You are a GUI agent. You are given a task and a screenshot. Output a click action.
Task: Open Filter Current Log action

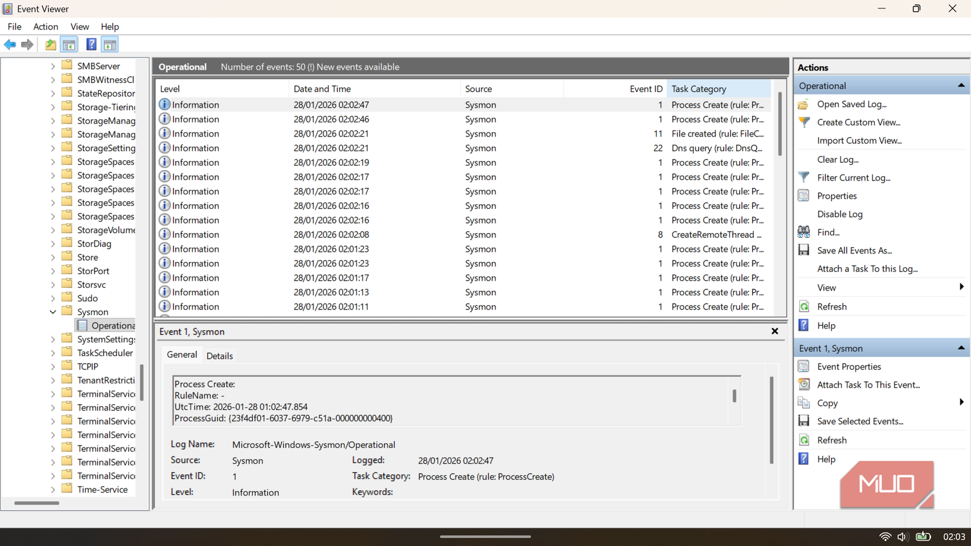tap(853, 178)
